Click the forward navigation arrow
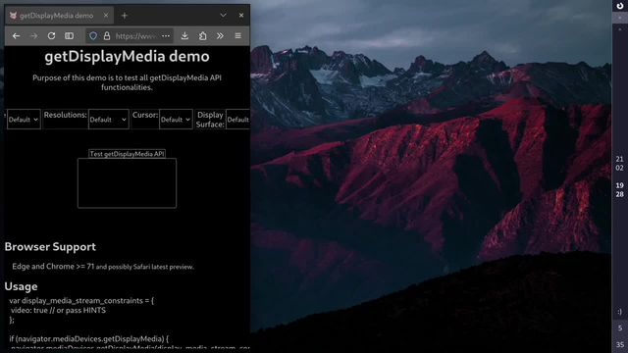 33,36
